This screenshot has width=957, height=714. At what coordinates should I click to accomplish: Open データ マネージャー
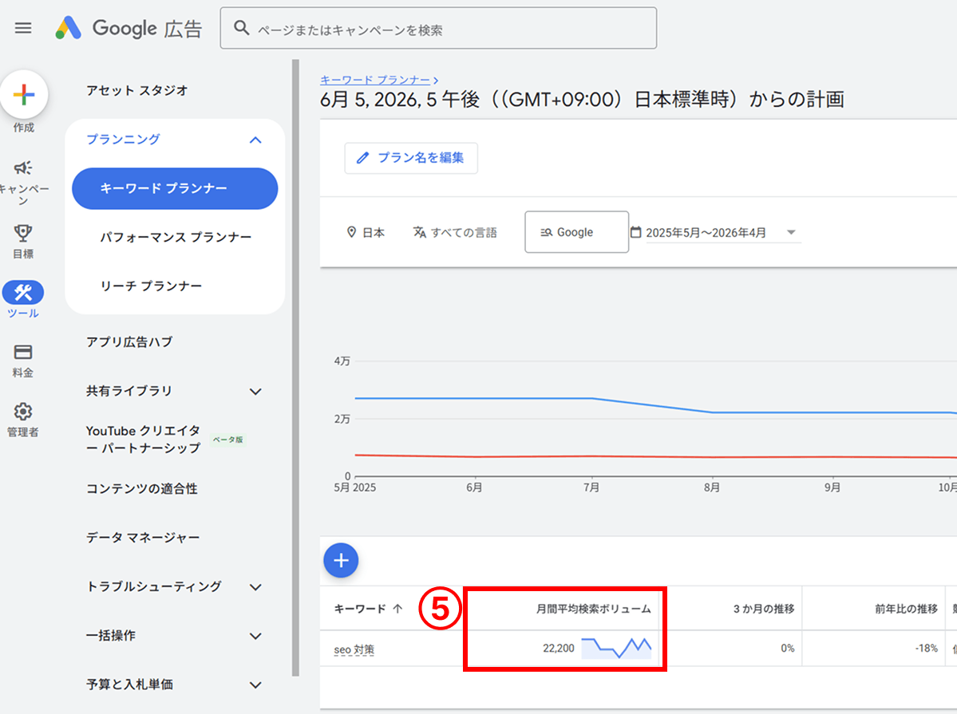[143, 538]
